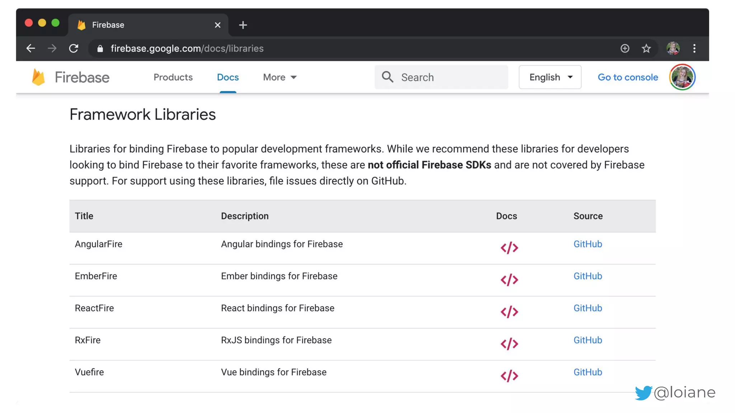Open RxFire docs code icon
The height and width of the screenshot is (413, 735).
click(509, 344)
